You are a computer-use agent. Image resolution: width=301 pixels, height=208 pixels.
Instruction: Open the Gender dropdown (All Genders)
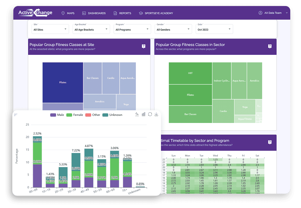[173, 29]
